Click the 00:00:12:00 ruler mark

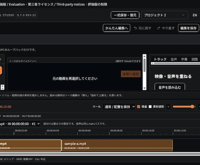click(180, 131)
